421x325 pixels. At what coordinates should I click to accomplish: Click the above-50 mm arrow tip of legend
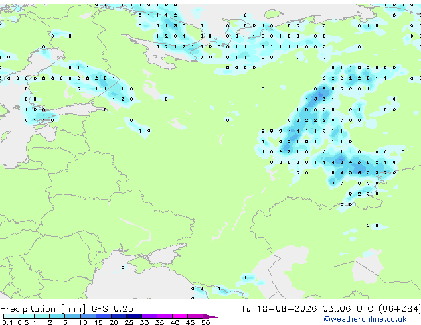pos(210,316)
